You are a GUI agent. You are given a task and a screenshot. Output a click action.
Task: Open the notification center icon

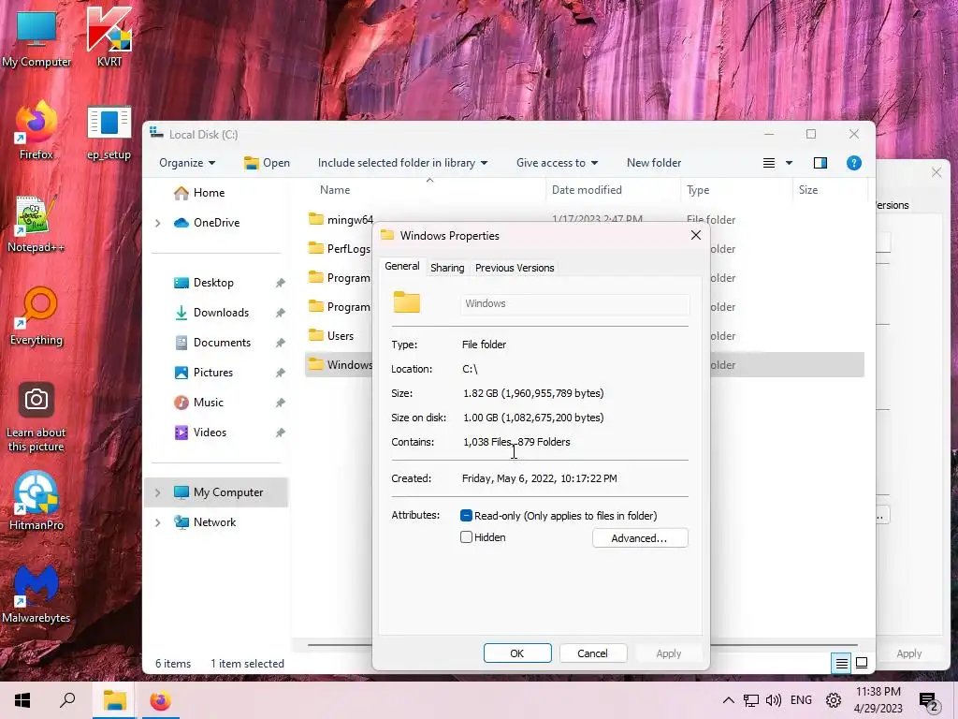[928, 701]
